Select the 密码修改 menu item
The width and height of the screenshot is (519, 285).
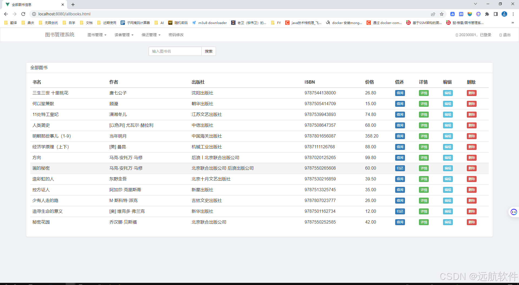click(176, 35)
